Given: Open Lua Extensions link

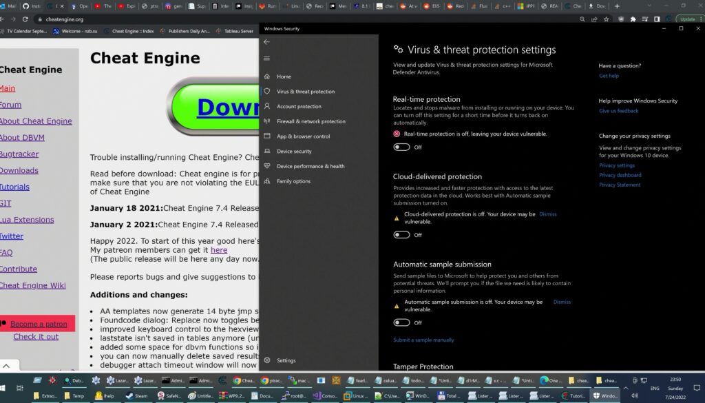Looking at the screenshot, I should click(27, 220).
